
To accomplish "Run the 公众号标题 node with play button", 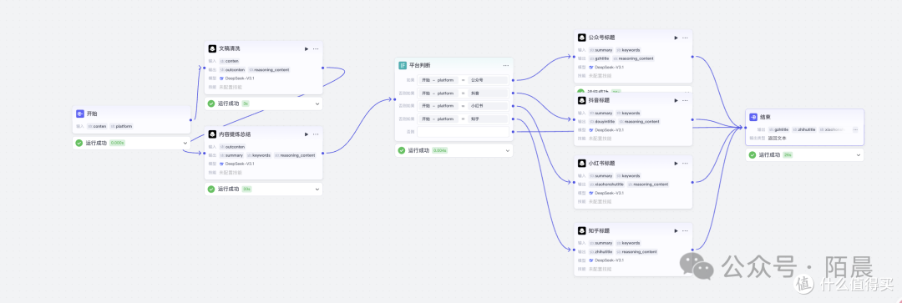I will click(676, 38).
